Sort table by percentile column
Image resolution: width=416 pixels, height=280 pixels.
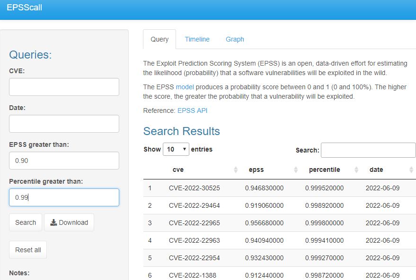point(325,170)
